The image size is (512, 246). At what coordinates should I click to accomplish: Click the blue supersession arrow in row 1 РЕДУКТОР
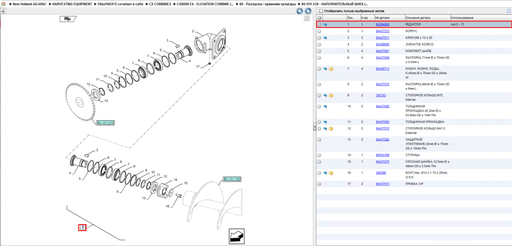tap(325, 25)
